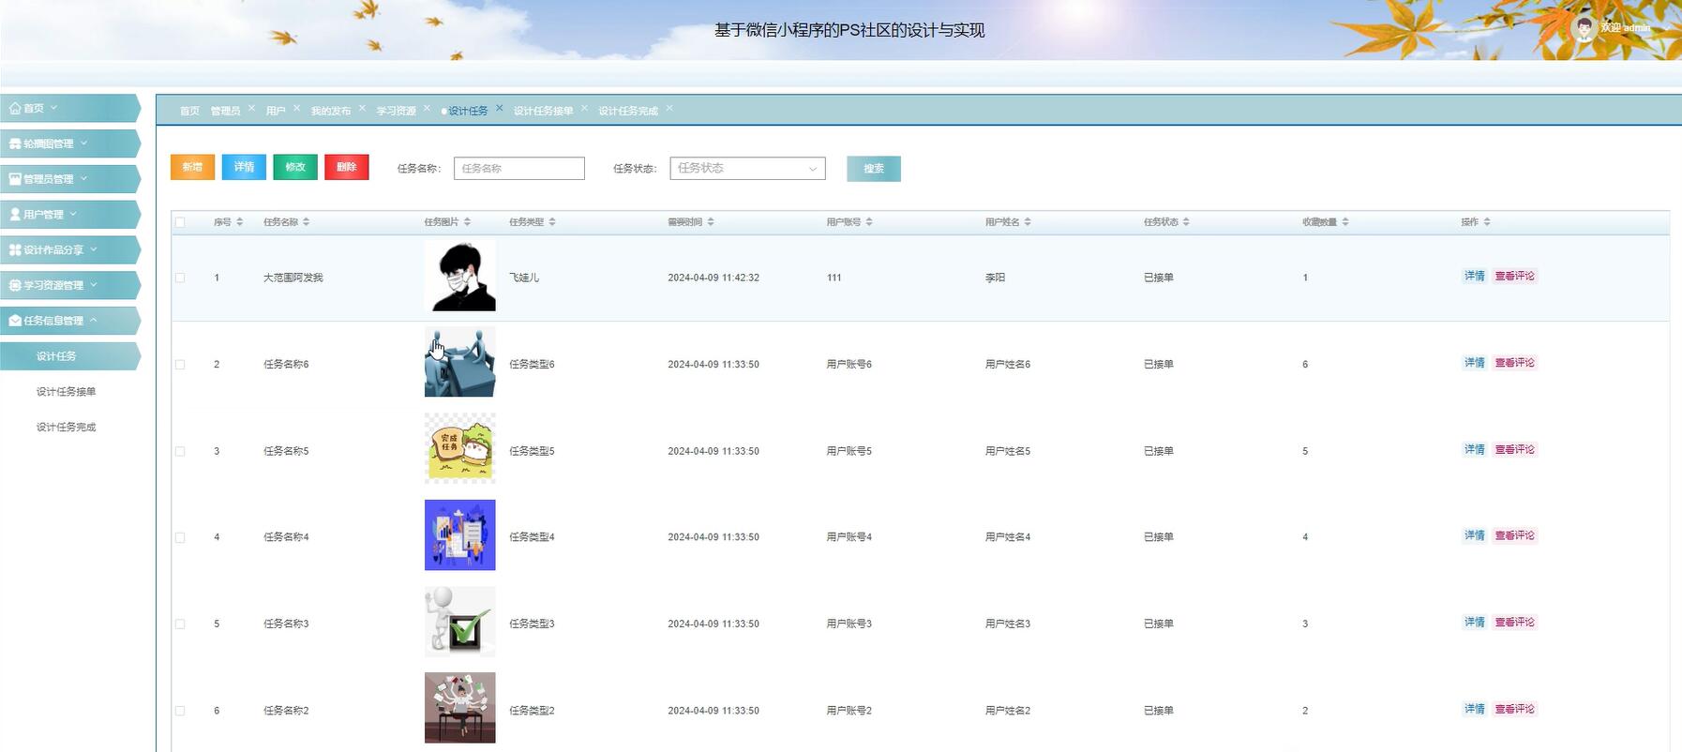1682x752 pixels.
Task: Check the row for 任务名称3
Action: pyautogui.click(x=180, y=624)
